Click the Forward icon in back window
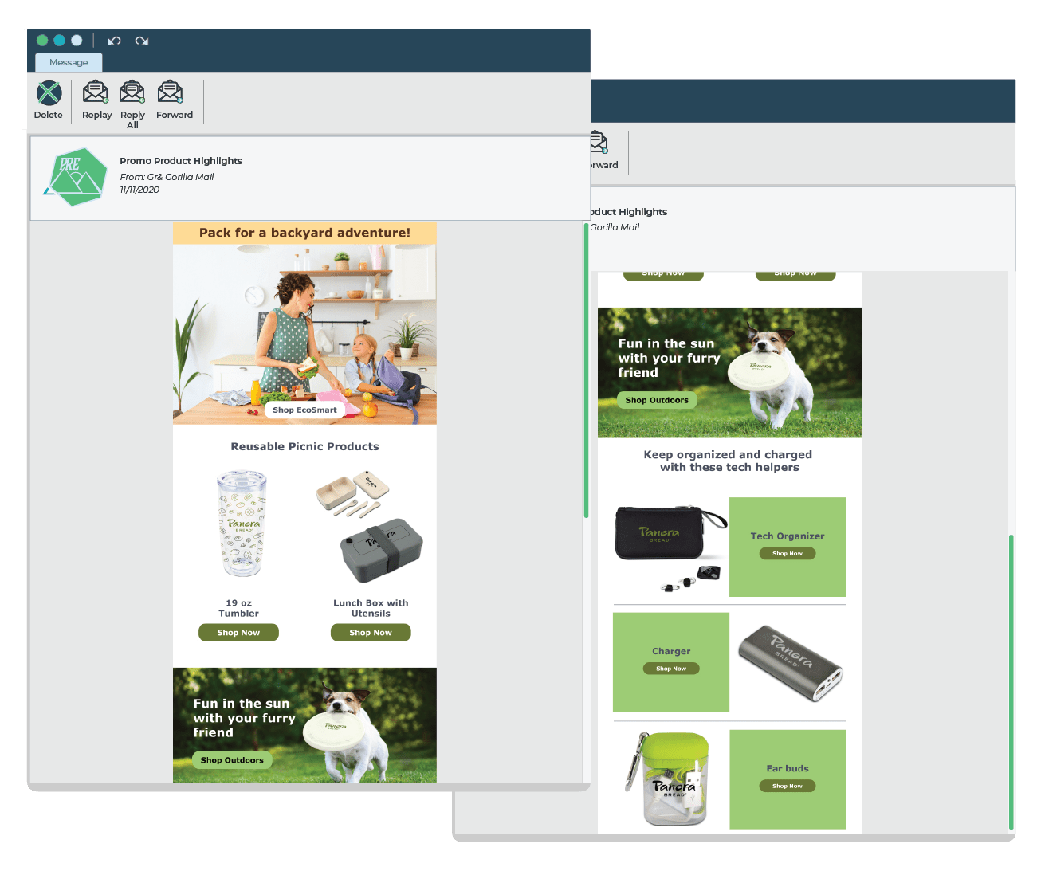 pos(599,143)
